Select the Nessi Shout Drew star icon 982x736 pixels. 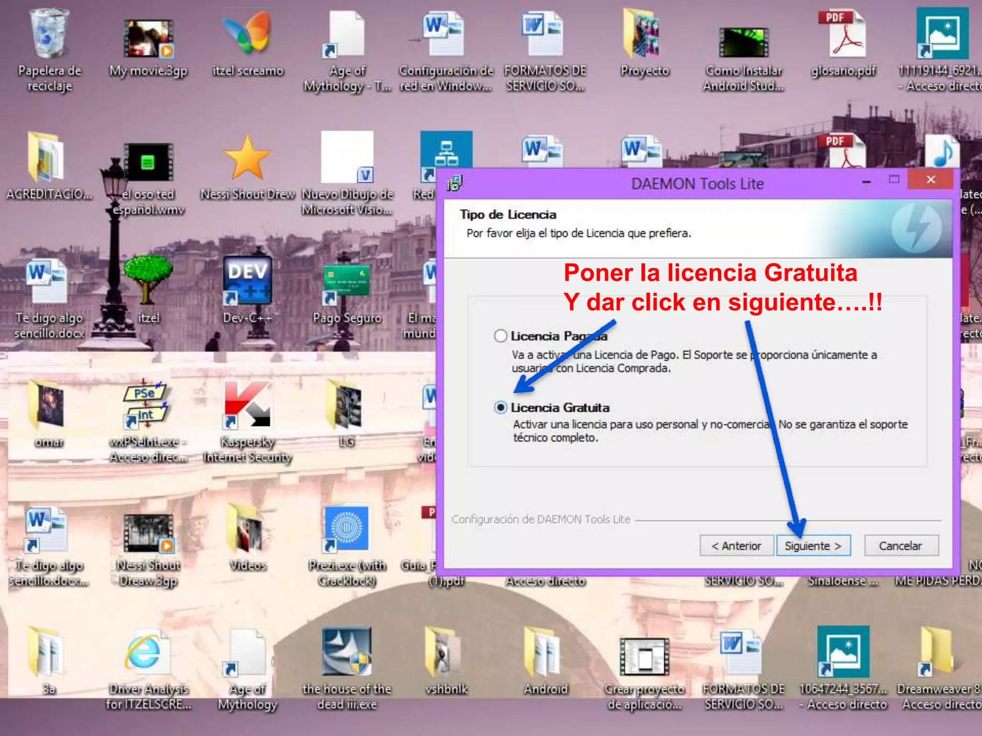[247, 168]
